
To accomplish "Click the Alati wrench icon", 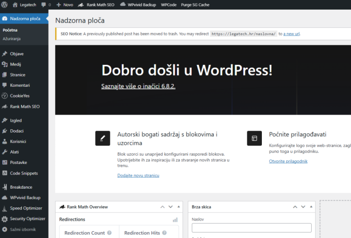I will pos(5,152).
